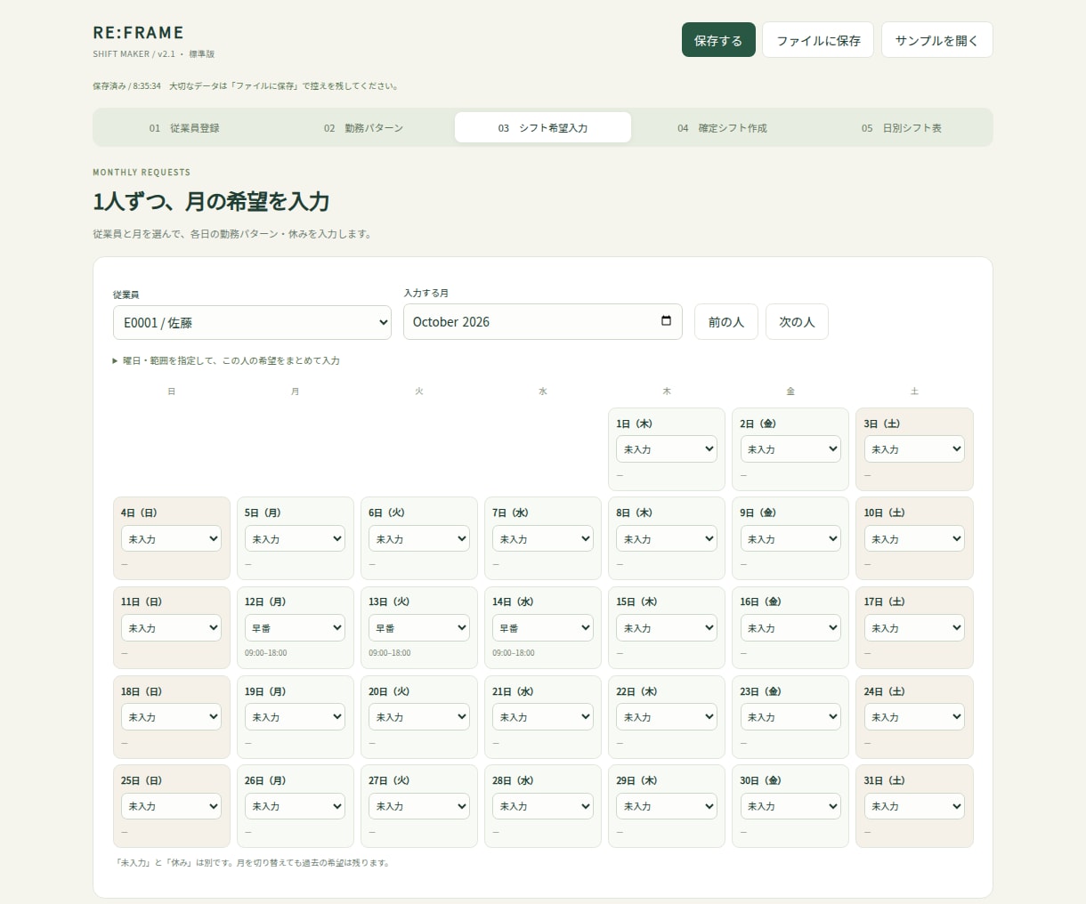Open shift dropdown for 5日 (月)

(295, 539)
